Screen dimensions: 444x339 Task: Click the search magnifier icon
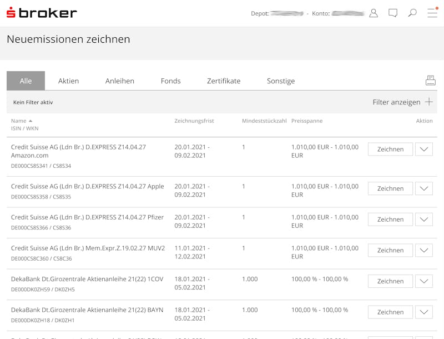[x=412, y=13]
